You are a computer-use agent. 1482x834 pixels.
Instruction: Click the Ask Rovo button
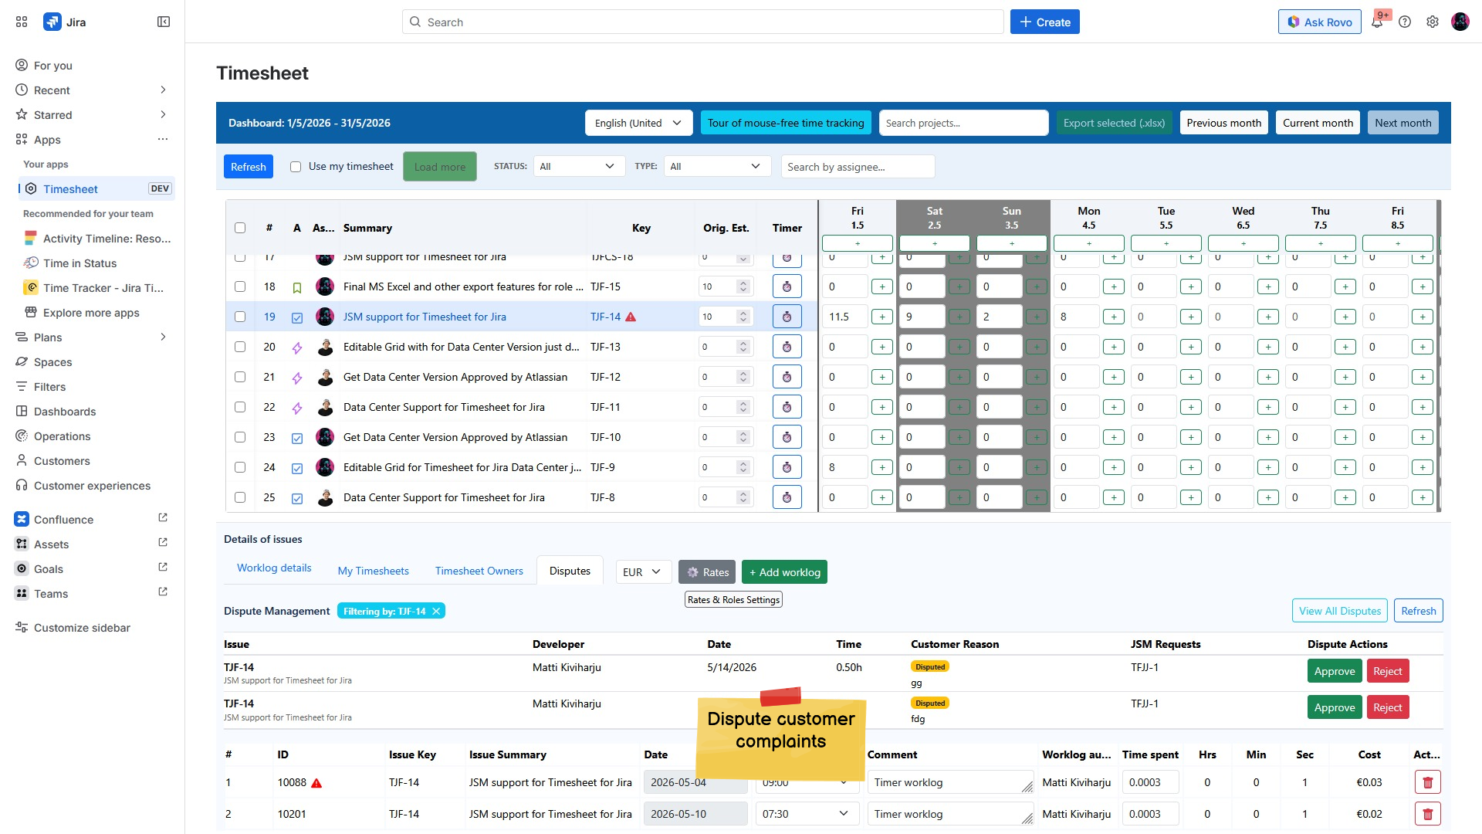click(1320, 22)
